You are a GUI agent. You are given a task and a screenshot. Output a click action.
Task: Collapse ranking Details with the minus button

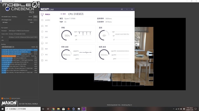pos(37,47)
